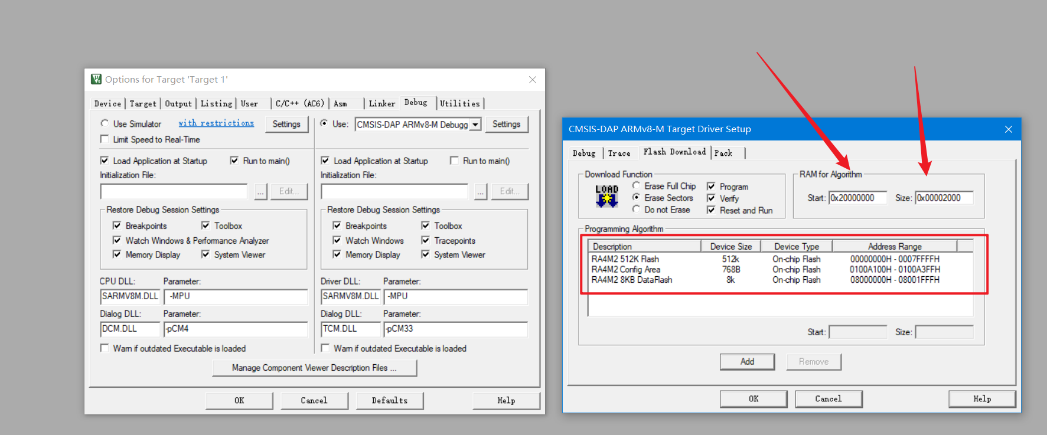This screenshot has width=1047, height=435.
Task: Click the LOAD download function icon
Action: 606,197
